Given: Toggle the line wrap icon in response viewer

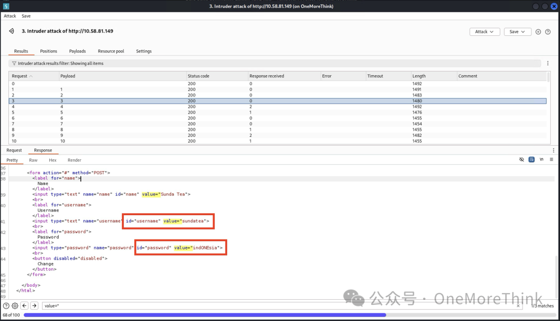Looking at the screenshot, I should coord(531,160).
